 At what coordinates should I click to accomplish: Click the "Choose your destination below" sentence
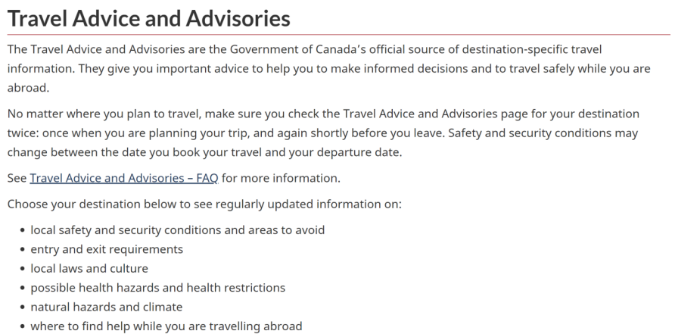coord(204,204)
